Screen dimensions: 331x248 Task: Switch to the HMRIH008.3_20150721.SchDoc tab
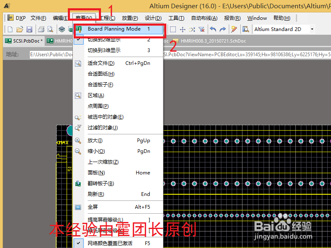point(209,41)
